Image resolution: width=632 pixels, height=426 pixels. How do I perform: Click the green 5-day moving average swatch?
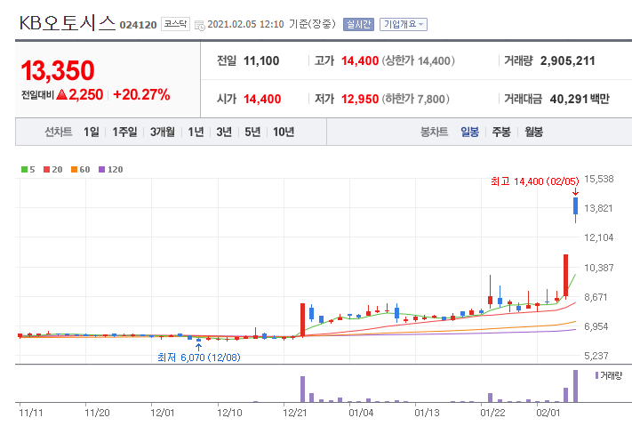24,170
